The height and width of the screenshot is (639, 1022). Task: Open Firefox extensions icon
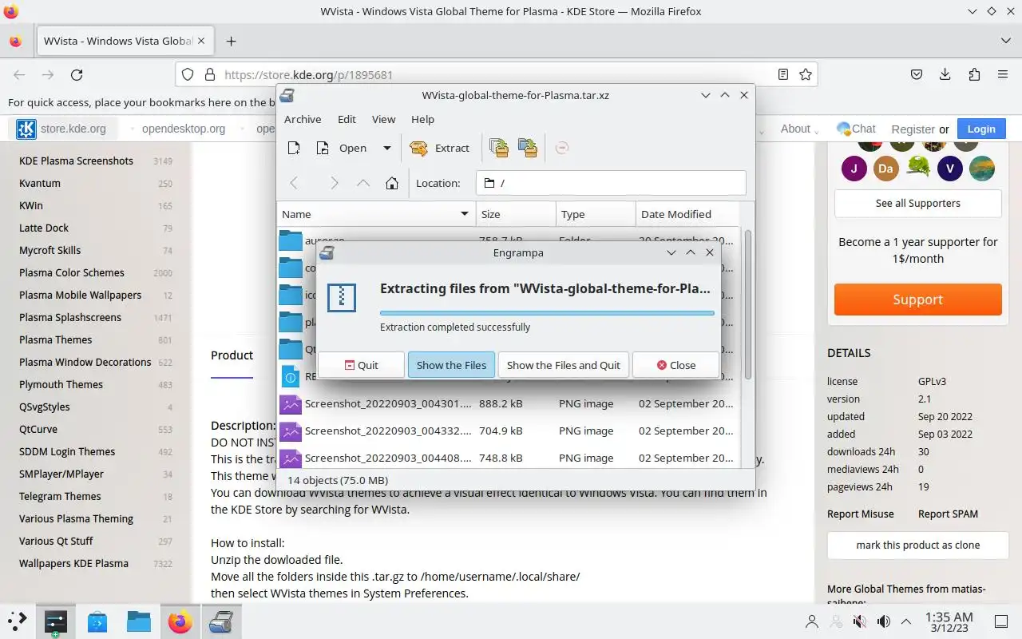974,74
